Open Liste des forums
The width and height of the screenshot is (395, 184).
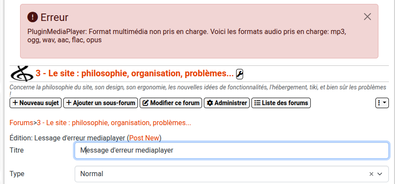pyautogui.click(x=281, y=103)
